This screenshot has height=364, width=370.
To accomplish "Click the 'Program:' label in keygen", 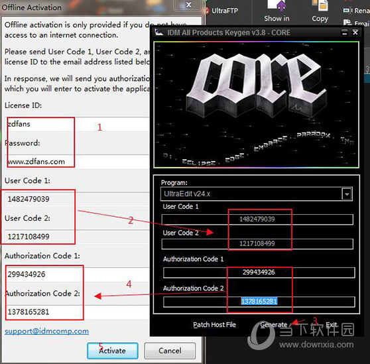I will [174, 183].
